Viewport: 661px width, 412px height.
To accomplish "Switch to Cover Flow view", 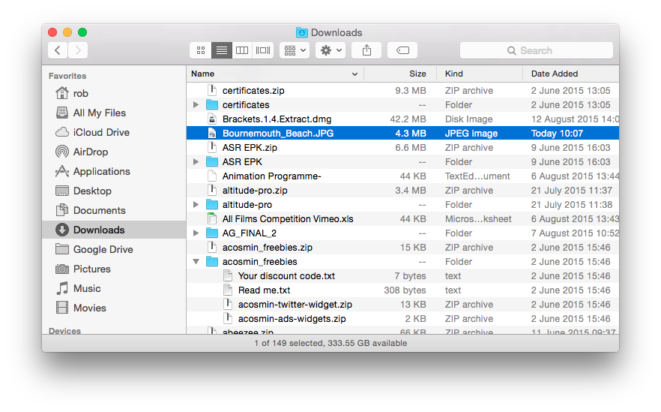I will coord(263,51).
